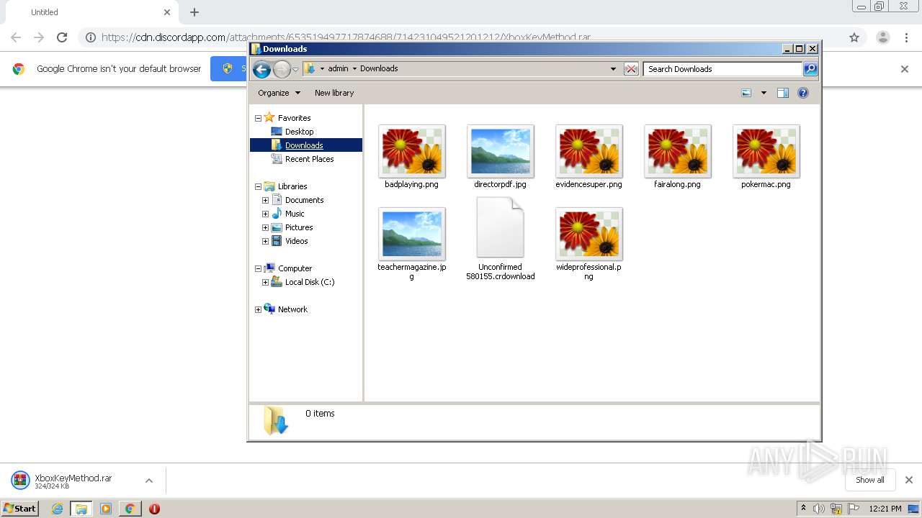Screen dimensions: 922x518
Task: Open the address bar history dropdown
Action: [613, 69]
